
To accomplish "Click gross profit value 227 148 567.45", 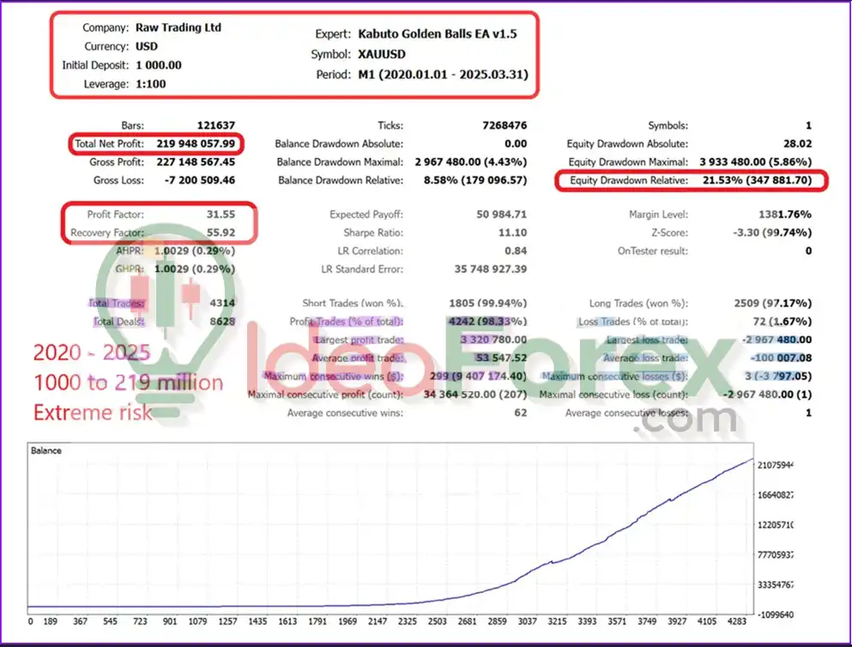I will pyautogui.click(x=196, y=162).
